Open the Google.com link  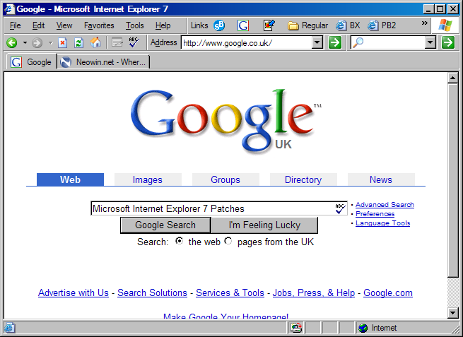pyautogui.click(x=388, y=292)
